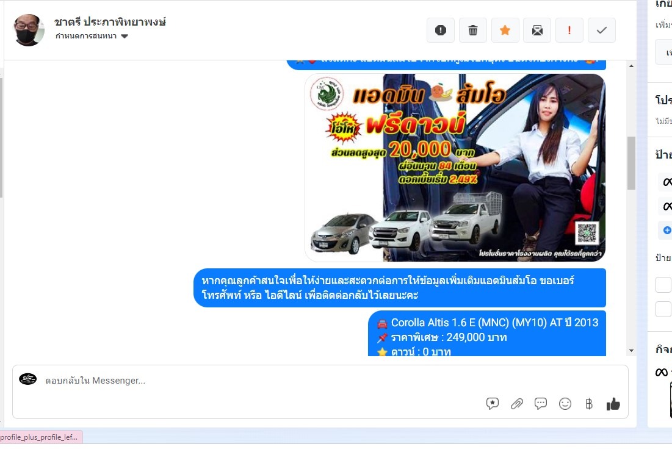This screenshot has height=469, width=672.
Task: Click the baht payment icon
Action: [589, 404]
